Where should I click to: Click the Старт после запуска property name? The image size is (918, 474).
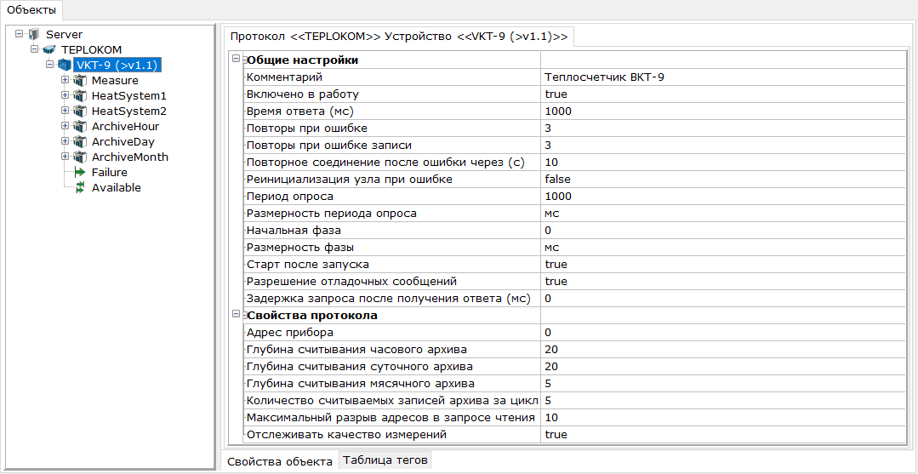307,265
